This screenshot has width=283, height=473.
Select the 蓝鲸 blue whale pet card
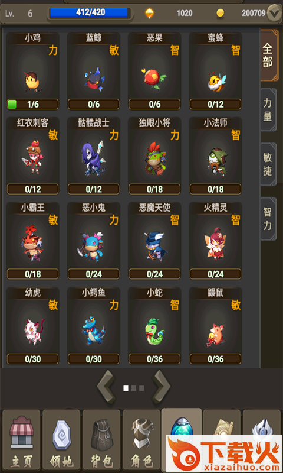click(94, 71)
